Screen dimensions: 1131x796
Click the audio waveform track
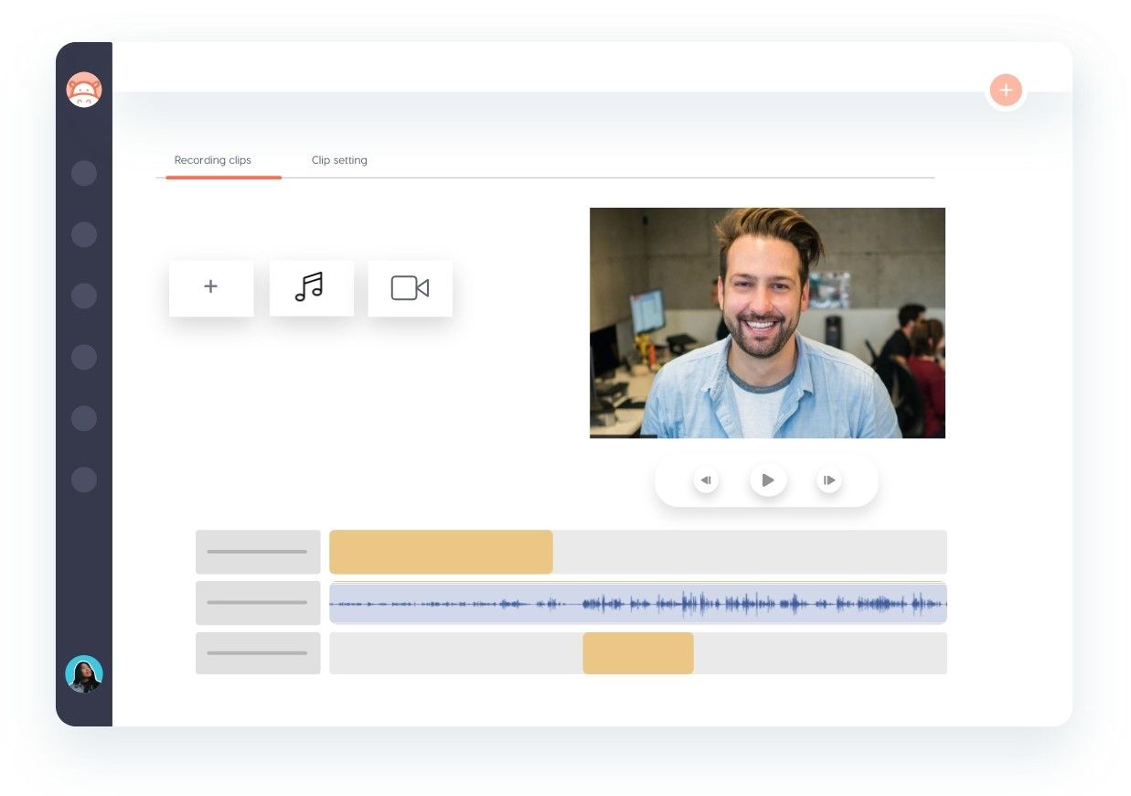pyautogui.click(x=637, y=603)
